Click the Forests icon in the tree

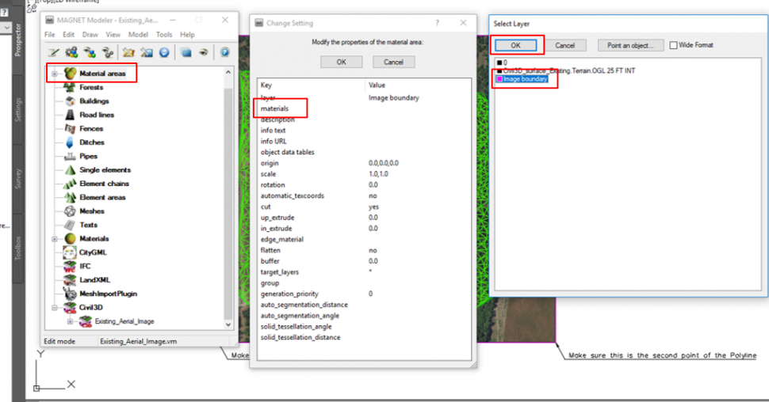point(70,88)
